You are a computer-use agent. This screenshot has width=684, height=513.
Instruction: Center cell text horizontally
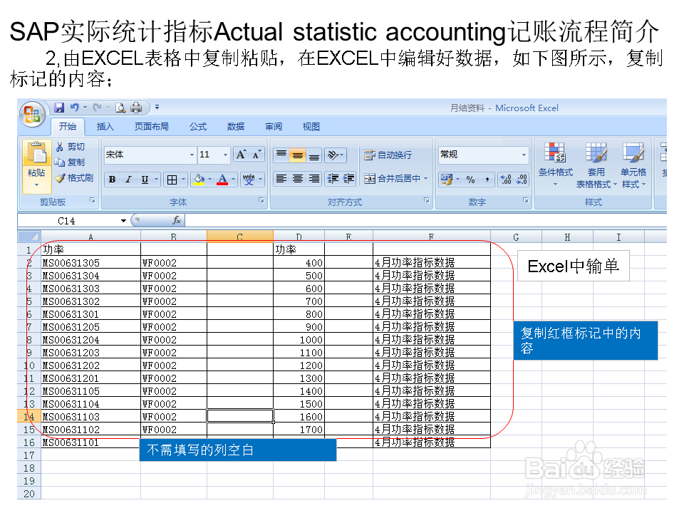pos(298,178)
